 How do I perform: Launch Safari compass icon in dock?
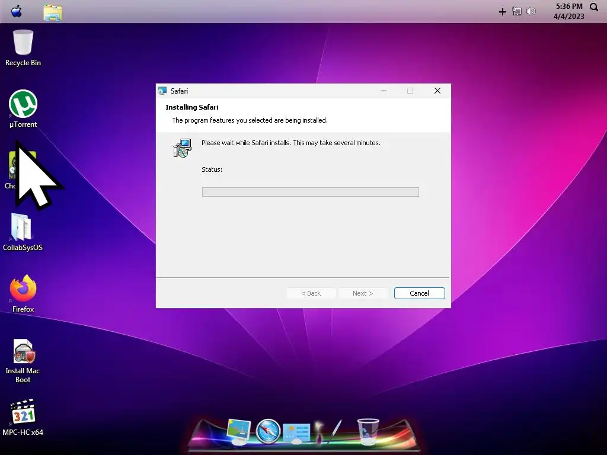(x=268, y=431)
